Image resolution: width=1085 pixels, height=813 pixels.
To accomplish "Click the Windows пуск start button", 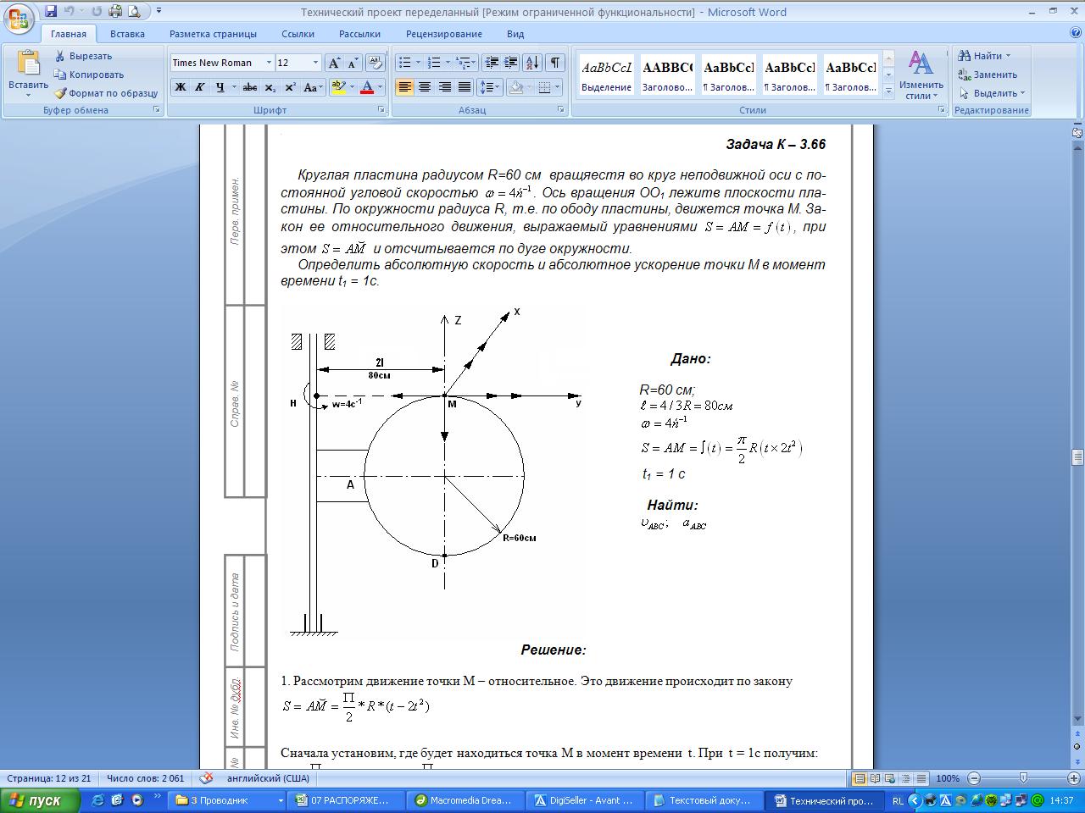I will [40, 800].
